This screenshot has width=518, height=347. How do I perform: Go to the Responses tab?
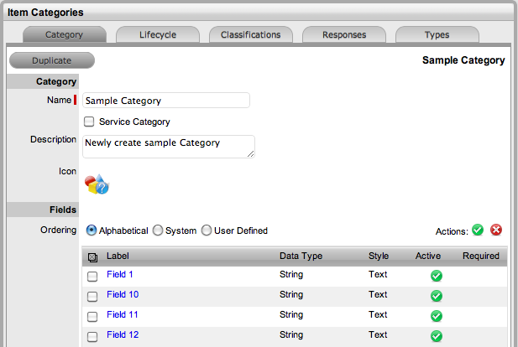coord(343,35)
